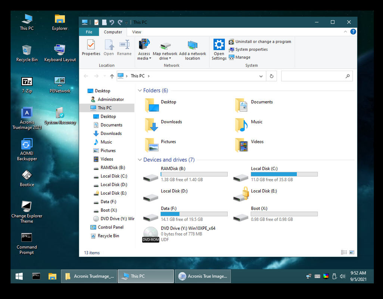Select the Desktop folder in content pane
This screenshot has height=299, width=383.
click(x=161, y=105)
